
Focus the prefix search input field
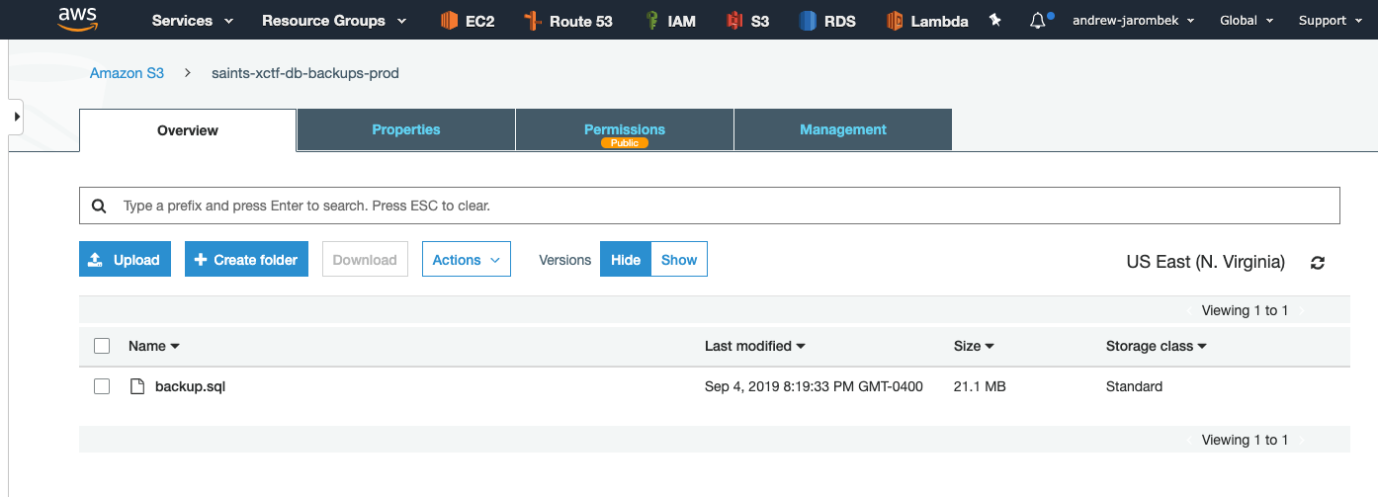pyautogui.click(x=710, y=206)
